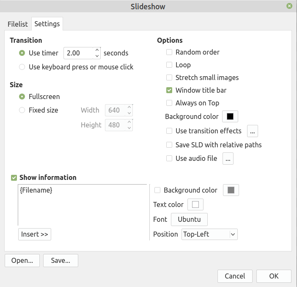Uncheck the Window title bar option
The image size is (297, 287).
(169, 91)
